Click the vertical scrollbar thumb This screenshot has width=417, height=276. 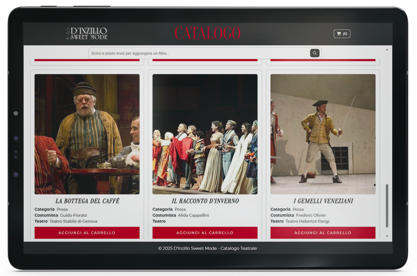click(x=387, y=206)
